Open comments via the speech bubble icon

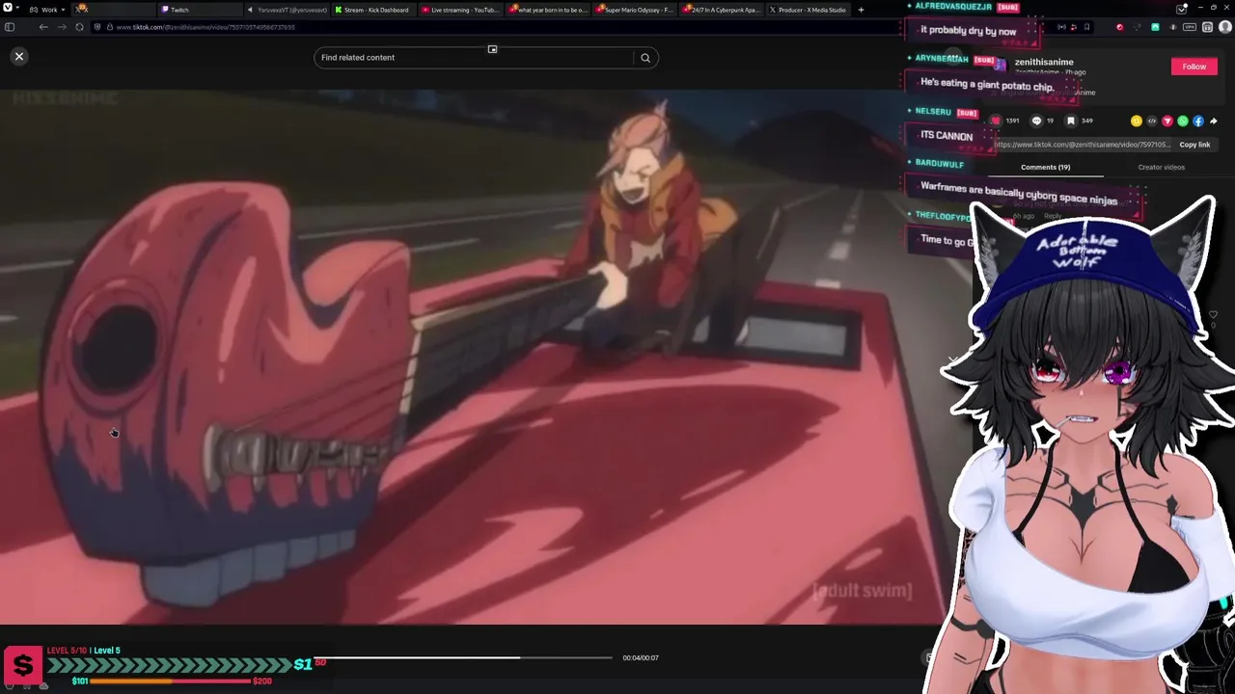coord(1036,120)
